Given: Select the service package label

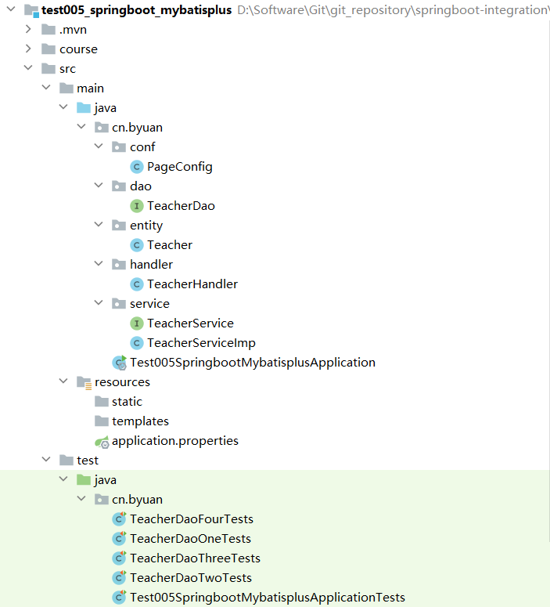Looking at the screenshot, I should point(149,304).
